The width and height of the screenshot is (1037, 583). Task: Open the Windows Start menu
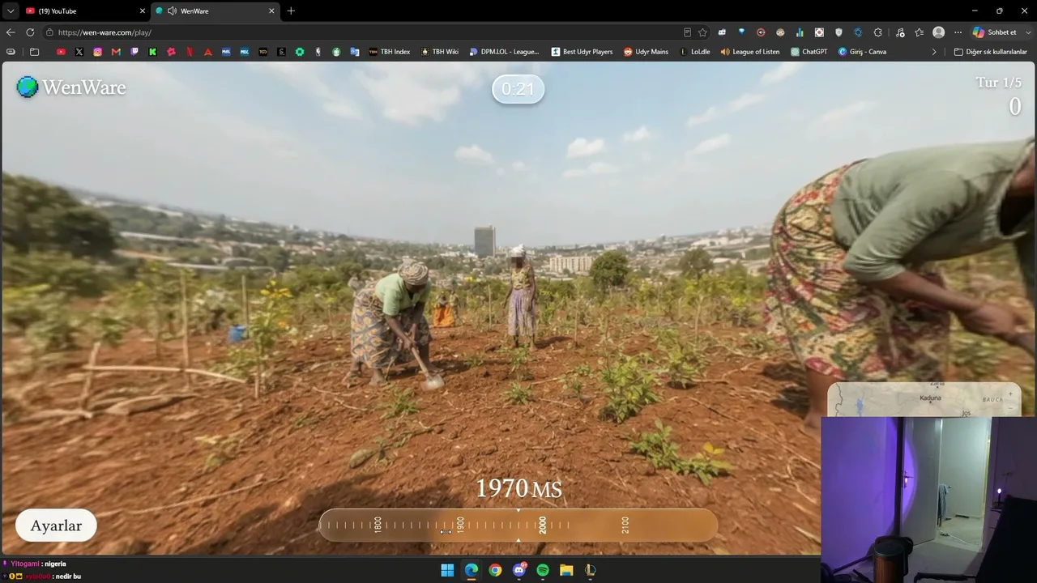(447, 570)
